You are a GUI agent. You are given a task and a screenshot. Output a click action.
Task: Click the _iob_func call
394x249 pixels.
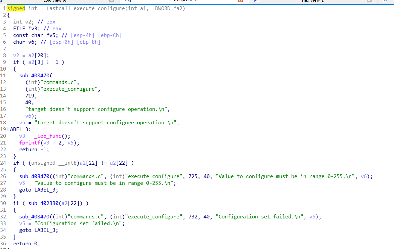pos(48,136)
